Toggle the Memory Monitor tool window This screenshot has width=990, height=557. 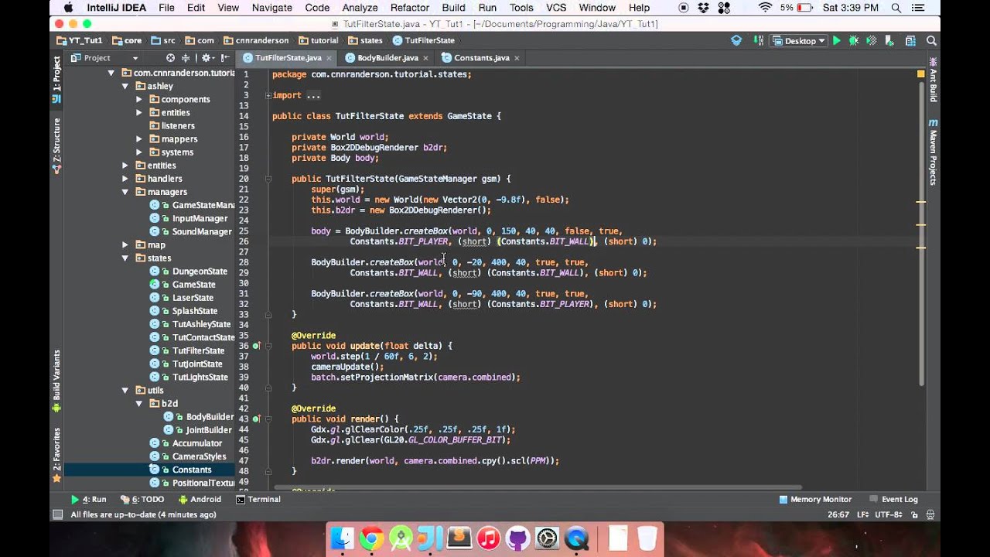click(815, 500)
